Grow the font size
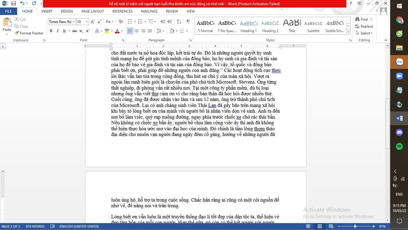This screenshot has width=408, height=230. 92,22
